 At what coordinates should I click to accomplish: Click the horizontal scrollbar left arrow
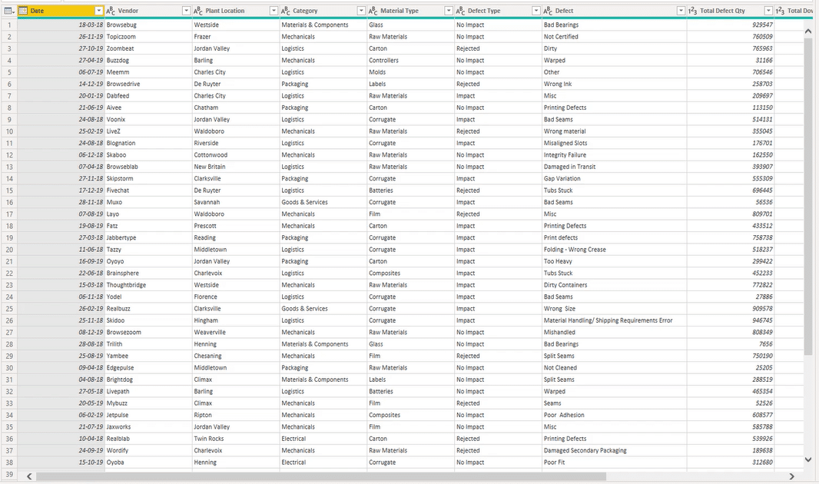click(29, 476)
